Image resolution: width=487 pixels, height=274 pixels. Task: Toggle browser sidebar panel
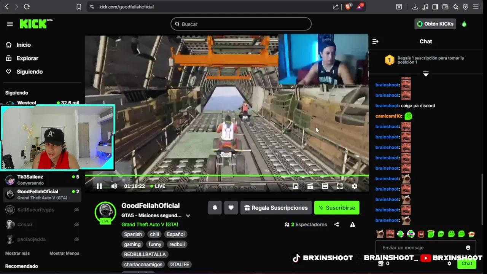[x=435, y=7]
